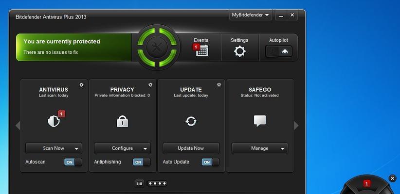Show previous modules with left arrow
Viewport: 400px width, 194px height.
pos(18,126)
